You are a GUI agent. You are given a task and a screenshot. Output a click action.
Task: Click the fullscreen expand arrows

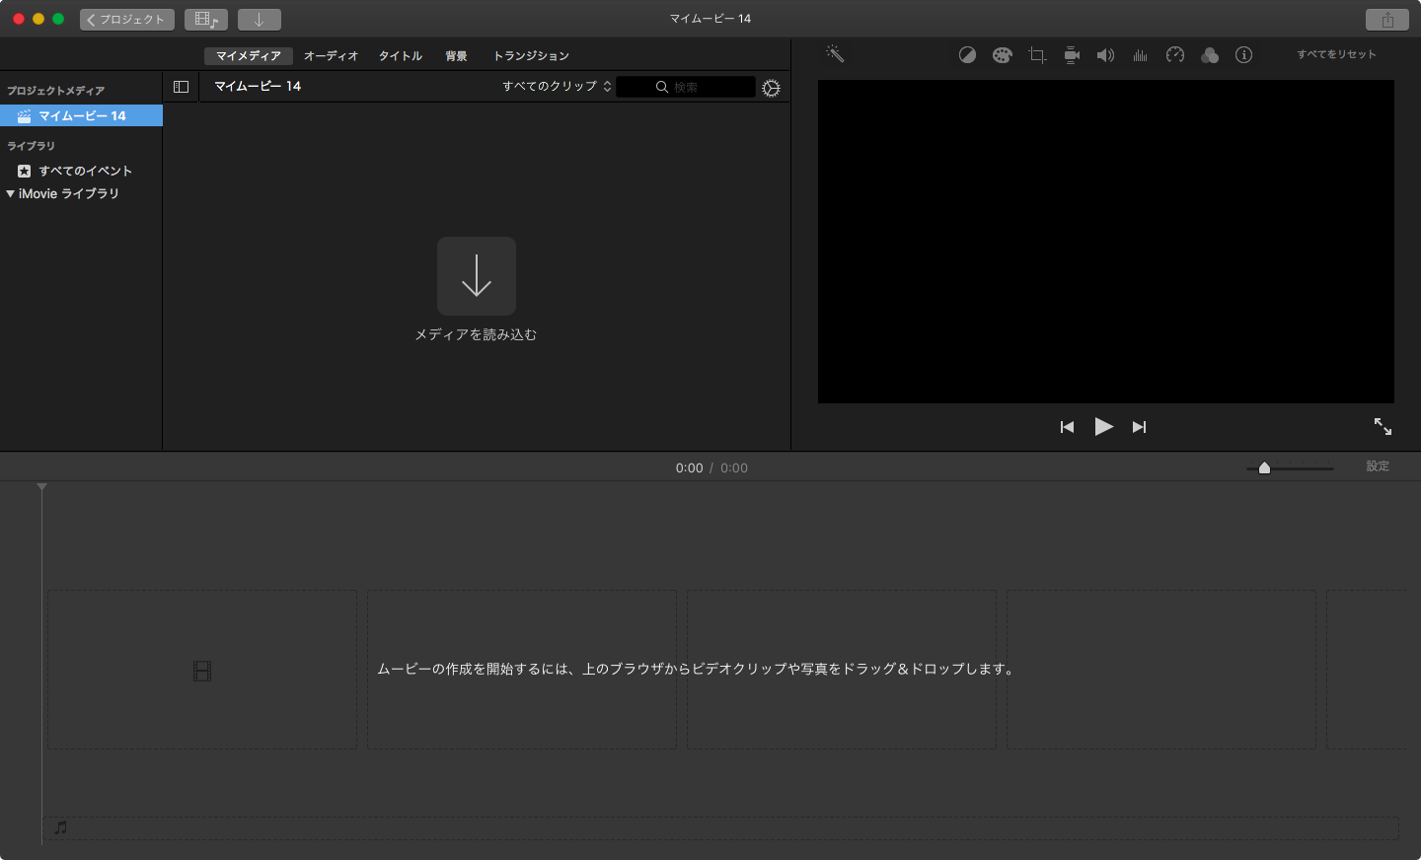[x=1383, y=426]
